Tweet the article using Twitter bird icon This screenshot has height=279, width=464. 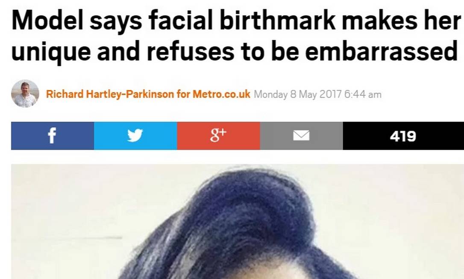[x=135, y=136]
